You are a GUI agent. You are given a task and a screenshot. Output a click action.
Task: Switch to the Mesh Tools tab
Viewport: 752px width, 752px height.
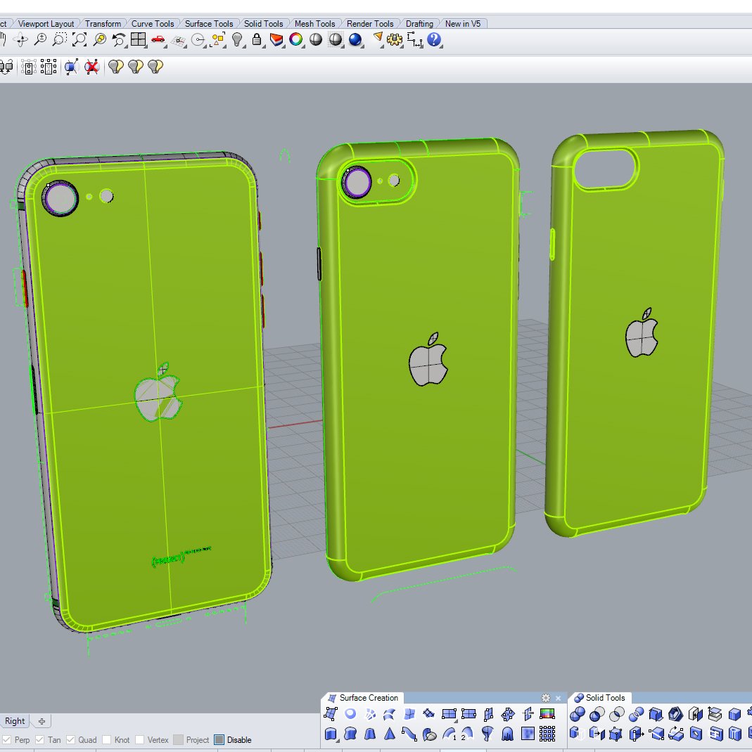pos(315,23)
